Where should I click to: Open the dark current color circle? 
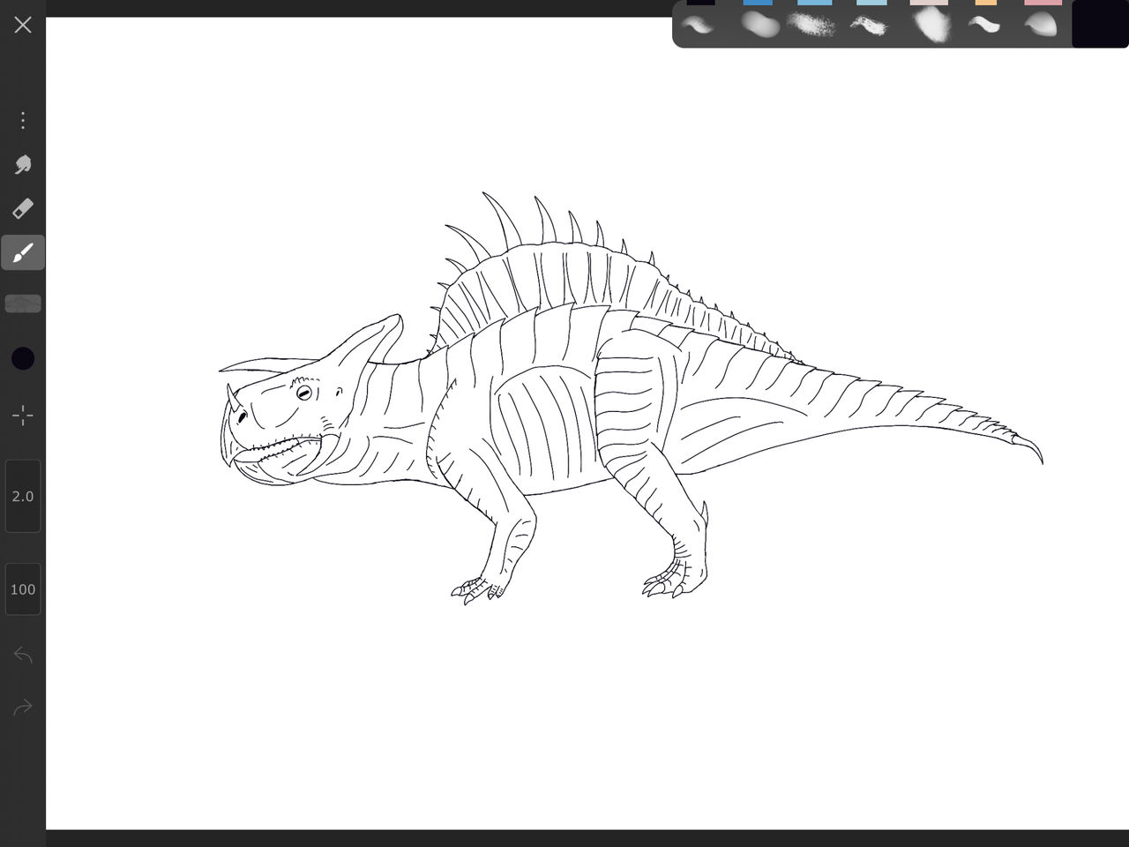[23, 358]
